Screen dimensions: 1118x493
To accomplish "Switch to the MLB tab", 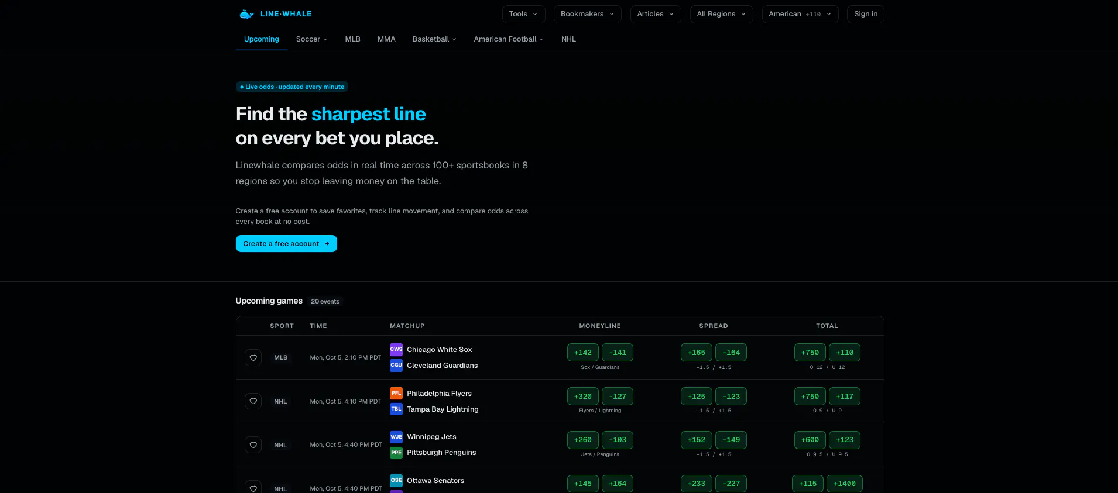I will (x=352, y=39).
